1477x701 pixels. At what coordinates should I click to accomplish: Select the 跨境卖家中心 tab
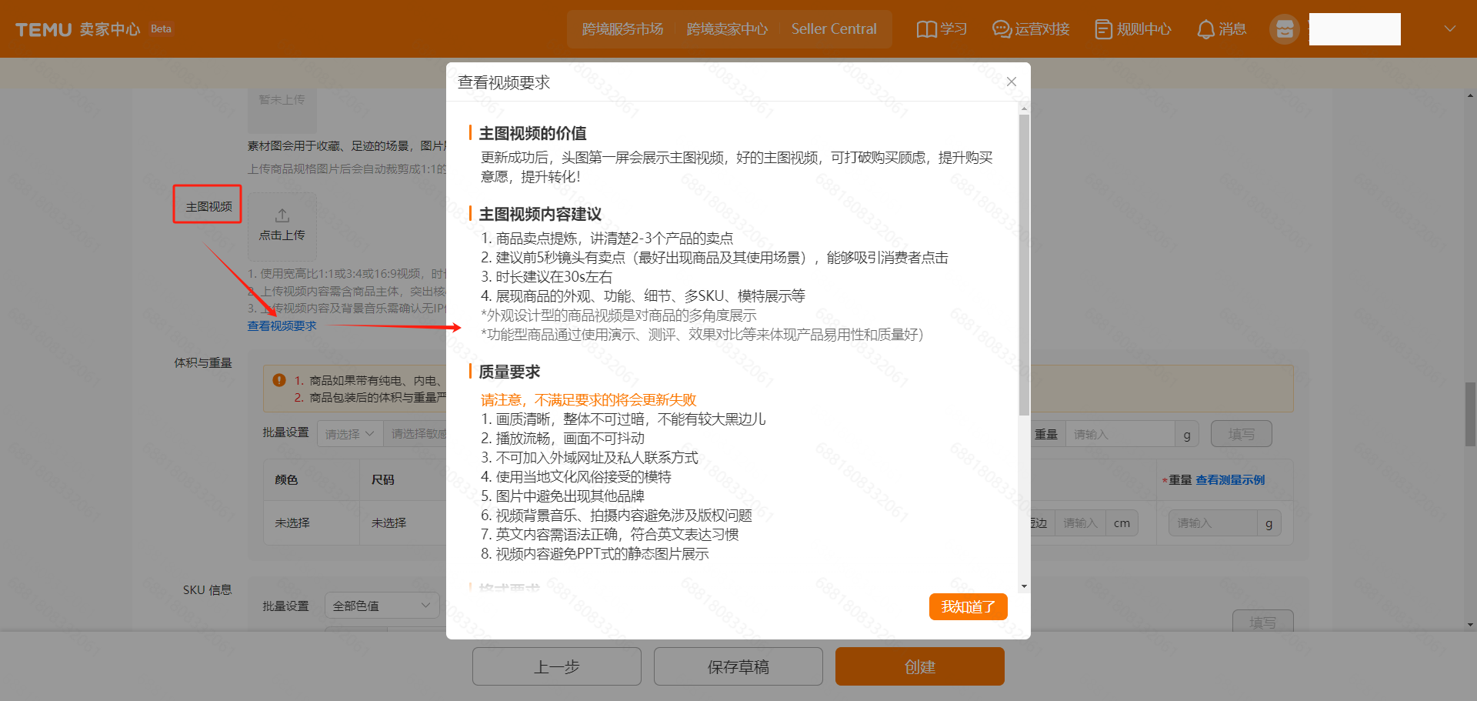(x=727, y=29)
